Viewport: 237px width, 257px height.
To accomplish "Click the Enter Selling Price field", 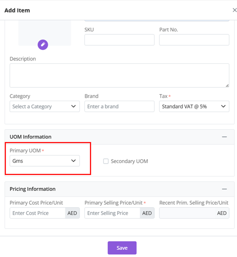I will point(112,213).
